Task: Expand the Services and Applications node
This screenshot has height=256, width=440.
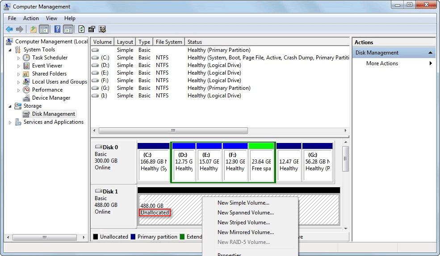Action: (10, 122)
